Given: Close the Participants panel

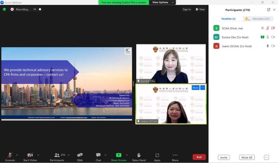Looking at the screenshot, I should point(274,10).
